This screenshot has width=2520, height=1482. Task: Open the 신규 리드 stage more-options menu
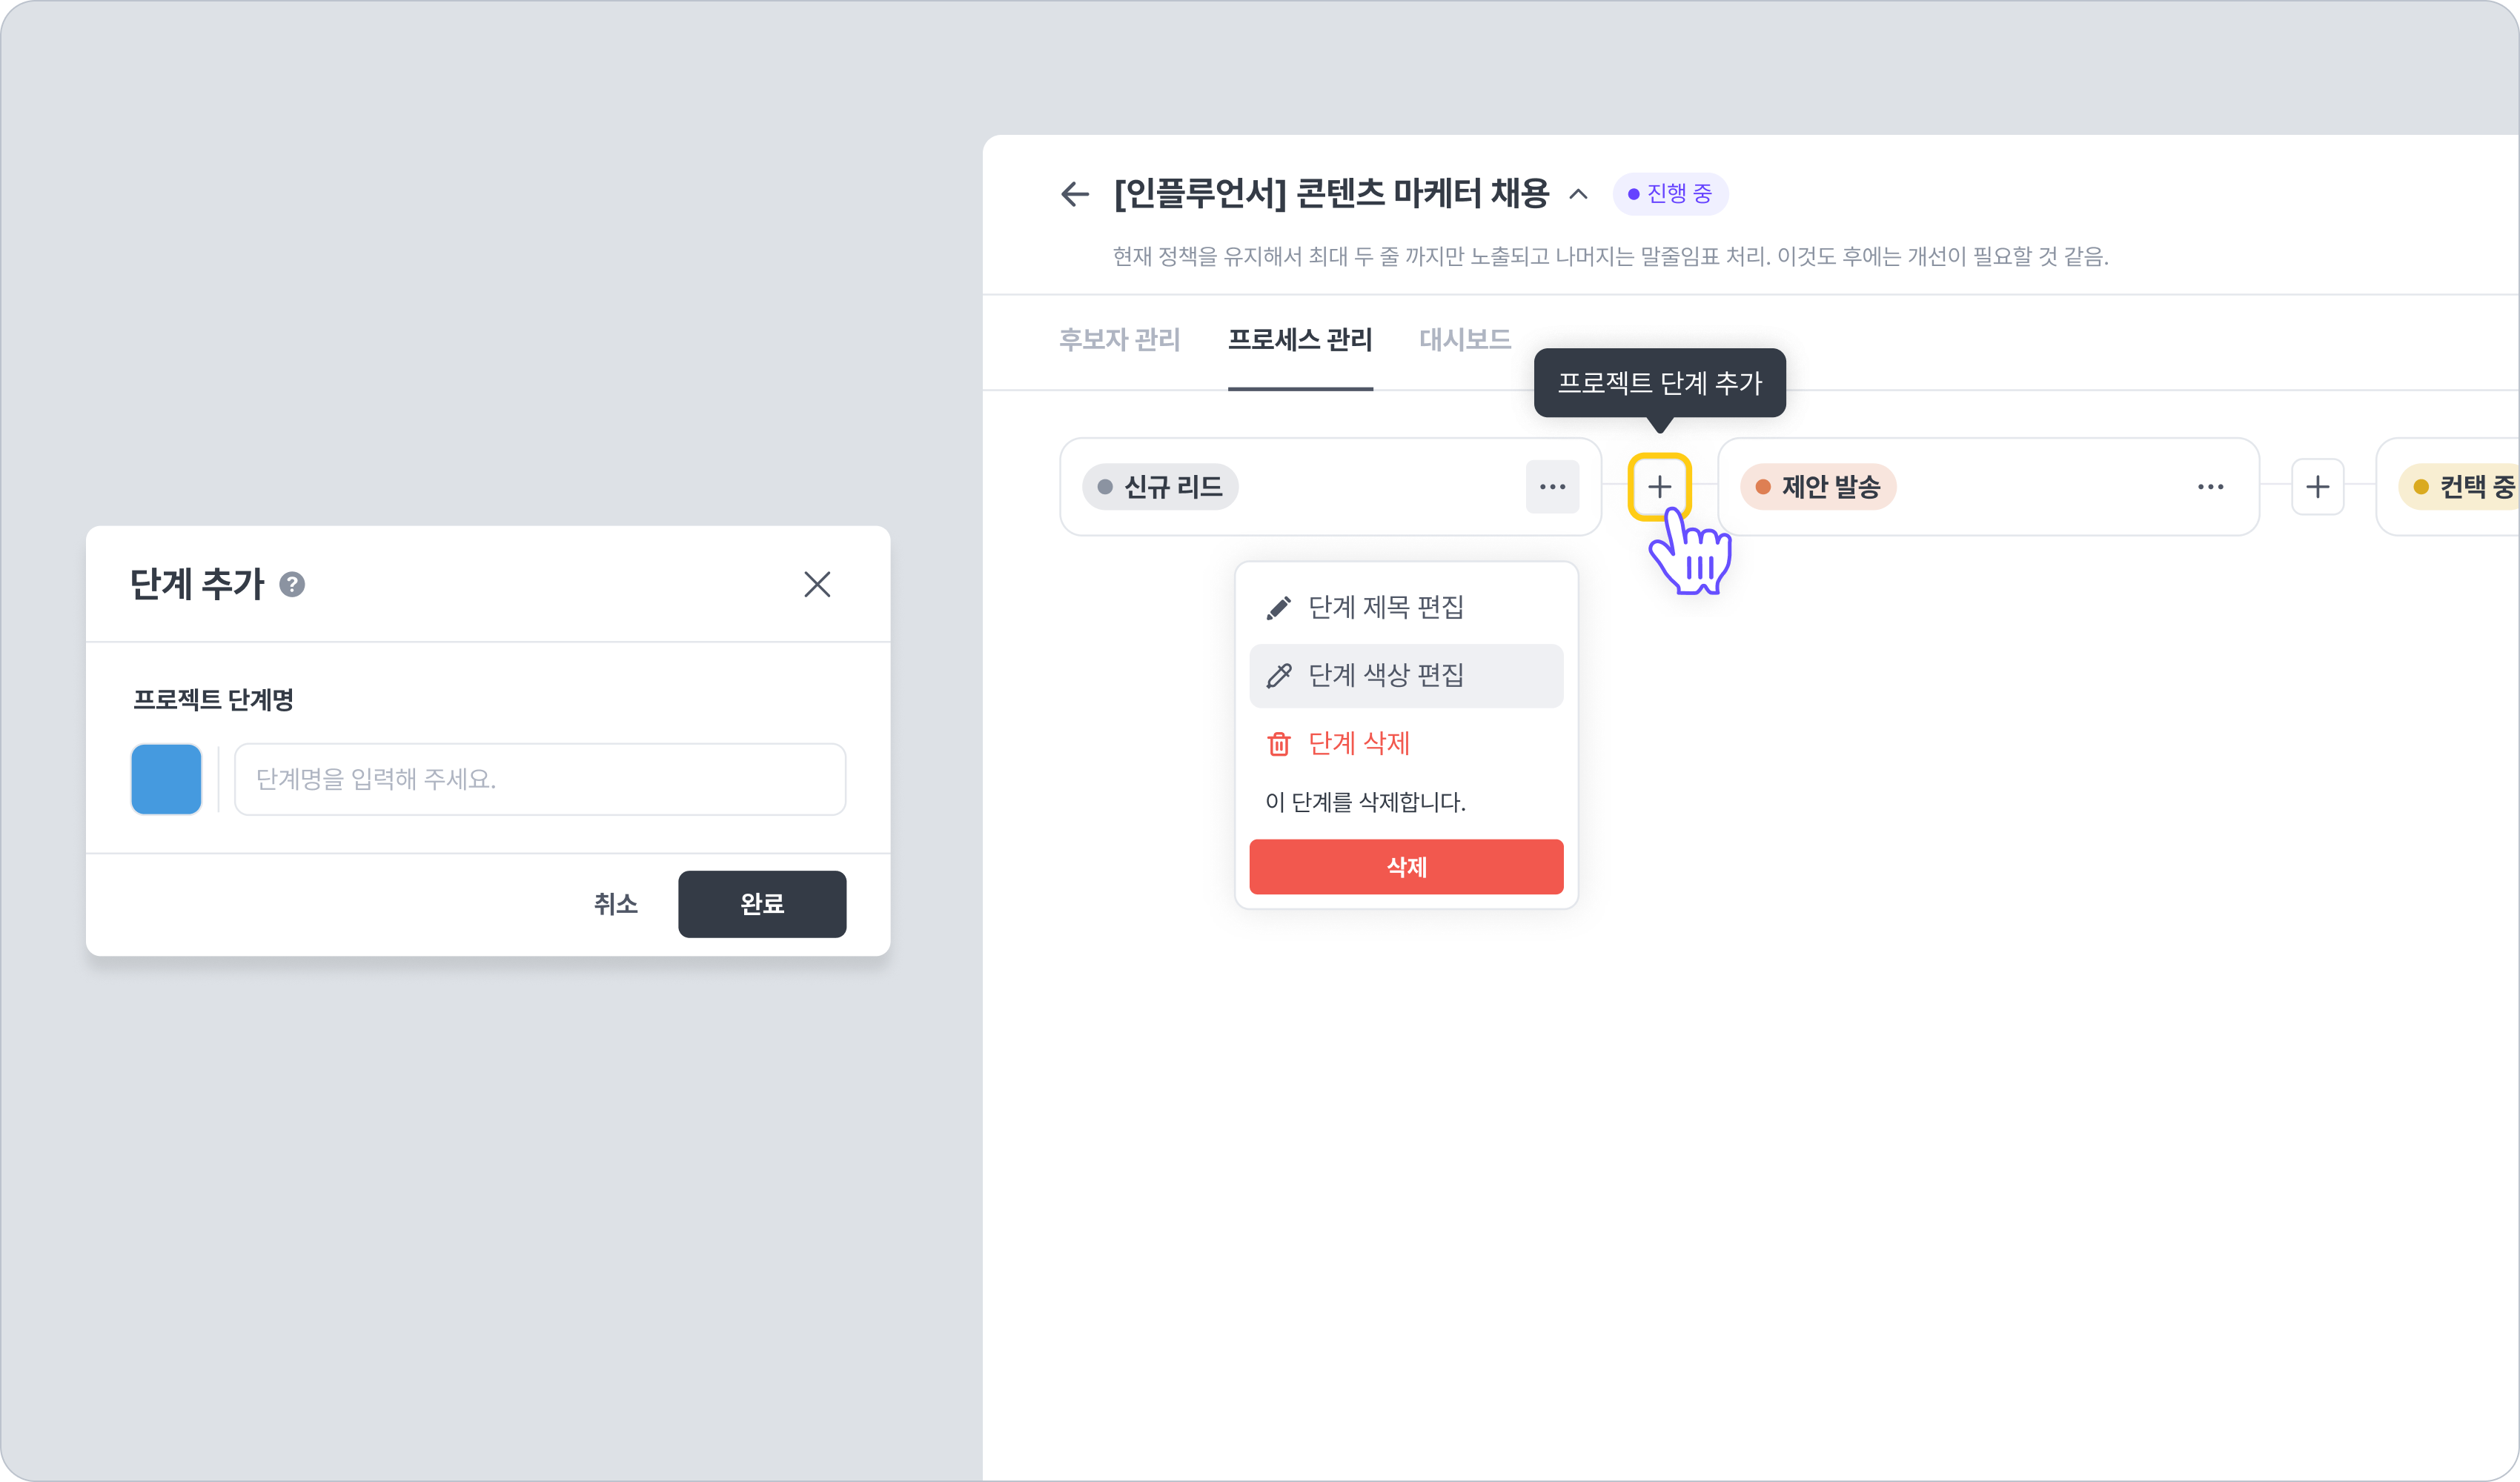1552,487
